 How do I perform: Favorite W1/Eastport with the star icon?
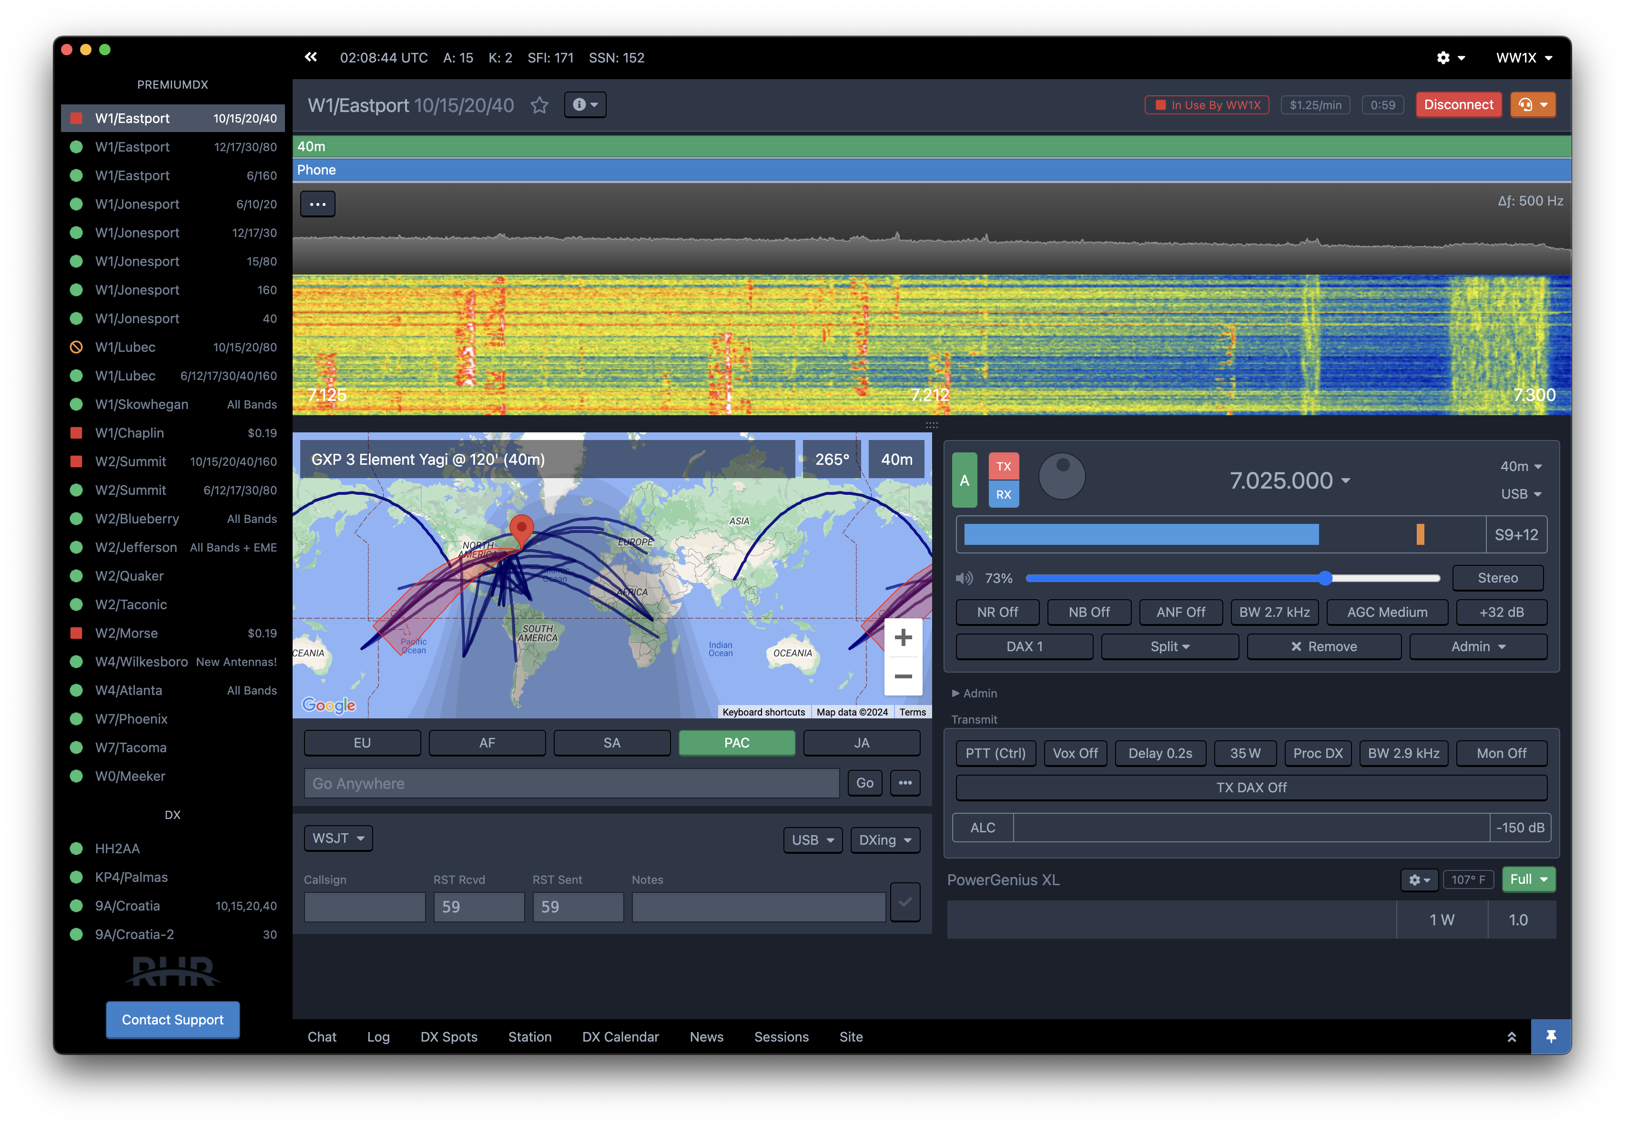540,105
